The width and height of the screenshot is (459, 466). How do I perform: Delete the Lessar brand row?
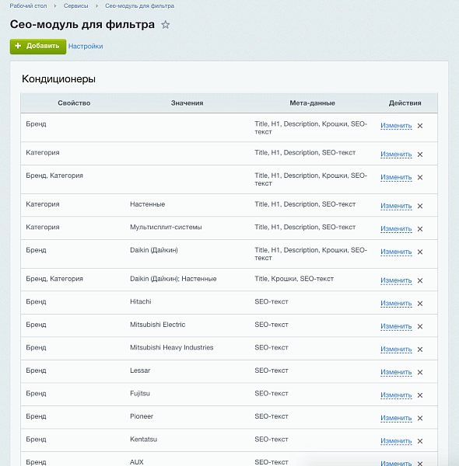(x=419, y=372)
